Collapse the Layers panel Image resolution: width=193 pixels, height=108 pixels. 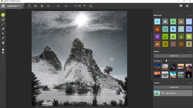[190, 83]
